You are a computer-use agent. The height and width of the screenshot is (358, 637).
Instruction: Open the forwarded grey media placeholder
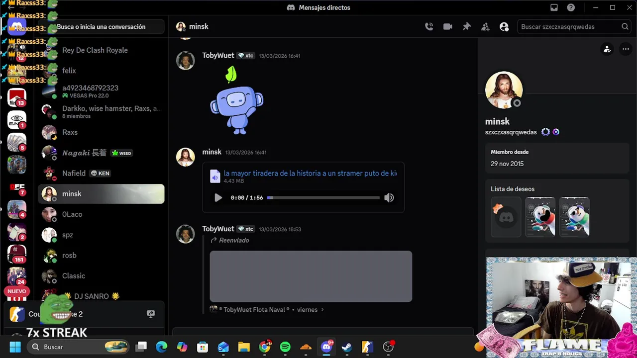click(311, 276)
